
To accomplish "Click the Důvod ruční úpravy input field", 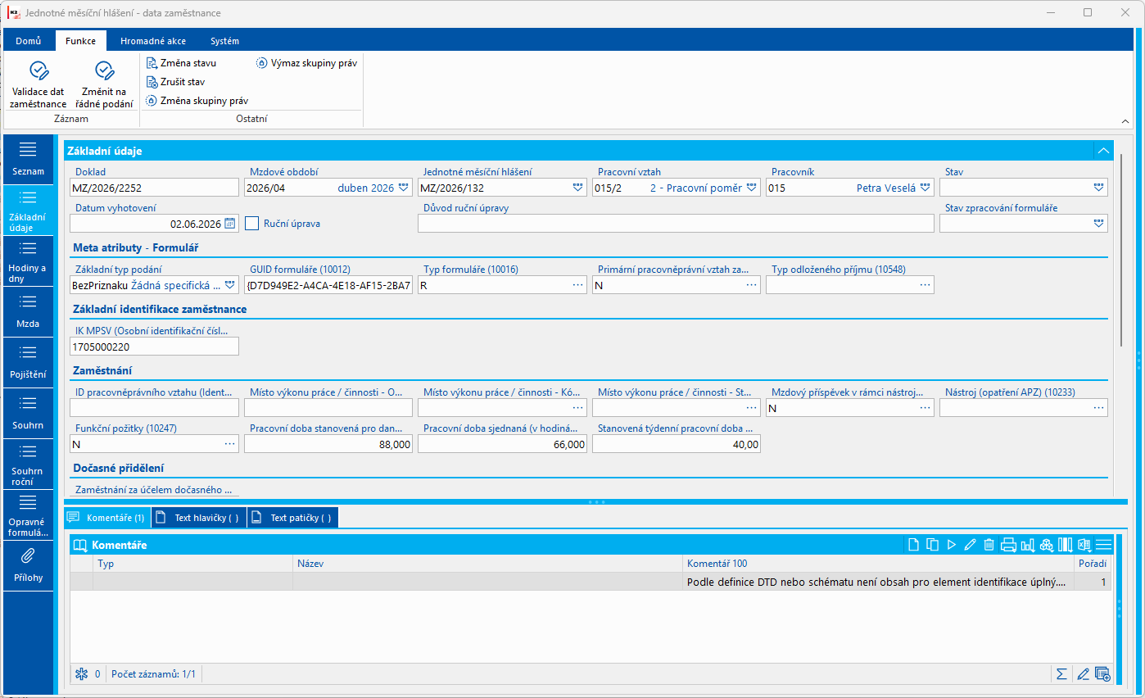I will click(x=676, y=223).
